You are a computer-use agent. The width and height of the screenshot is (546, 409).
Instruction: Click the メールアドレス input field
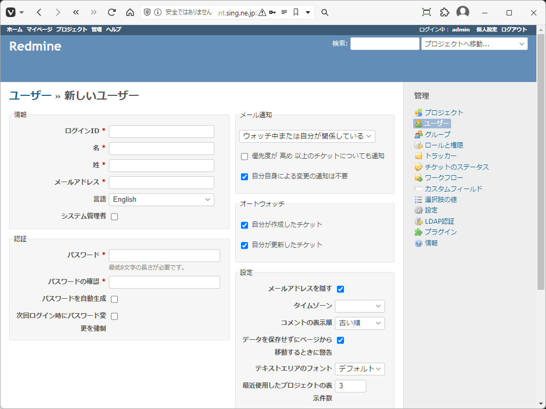[162, 183]
